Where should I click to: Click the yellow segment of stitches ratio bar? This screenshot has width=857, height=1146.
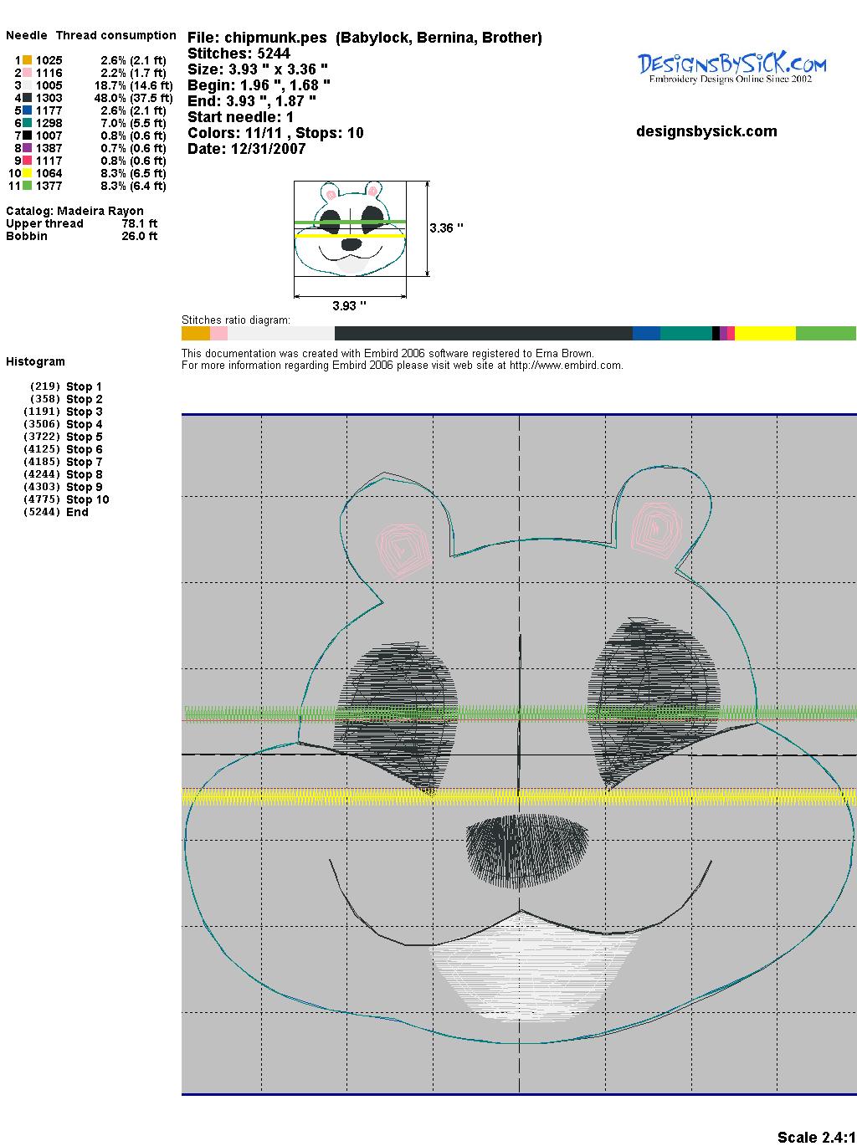pos(764,334)
